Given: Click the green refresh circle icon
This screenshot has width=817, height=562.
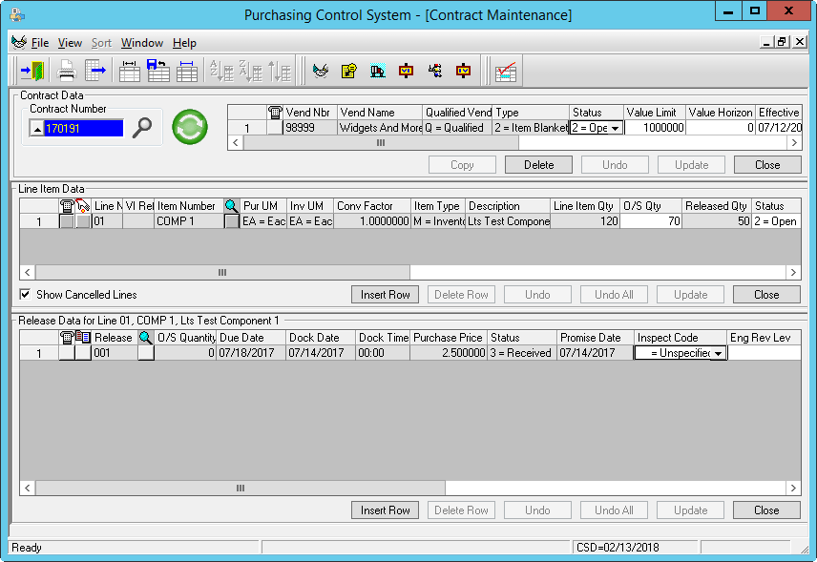Looking at the screenshot, I should (x=190, y=127).
